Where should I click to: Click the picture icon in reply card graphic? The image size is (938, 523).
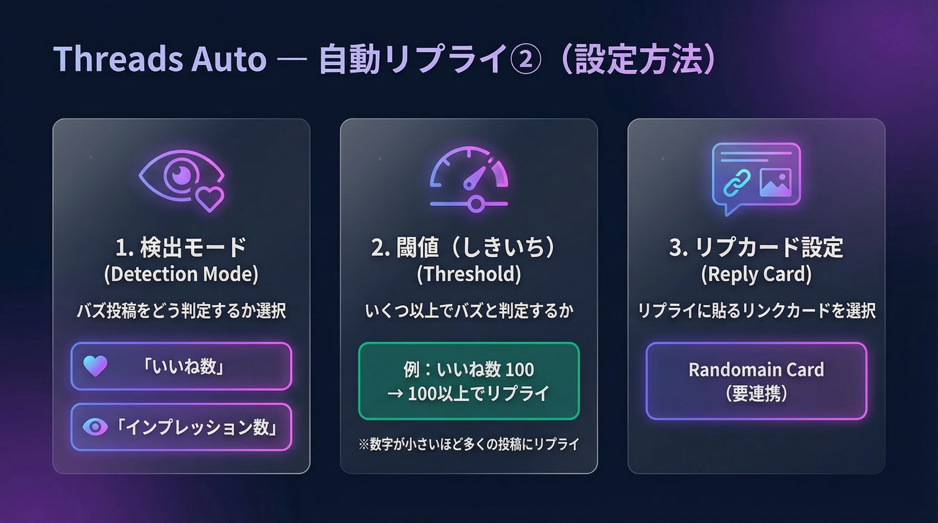click(775, 183)
